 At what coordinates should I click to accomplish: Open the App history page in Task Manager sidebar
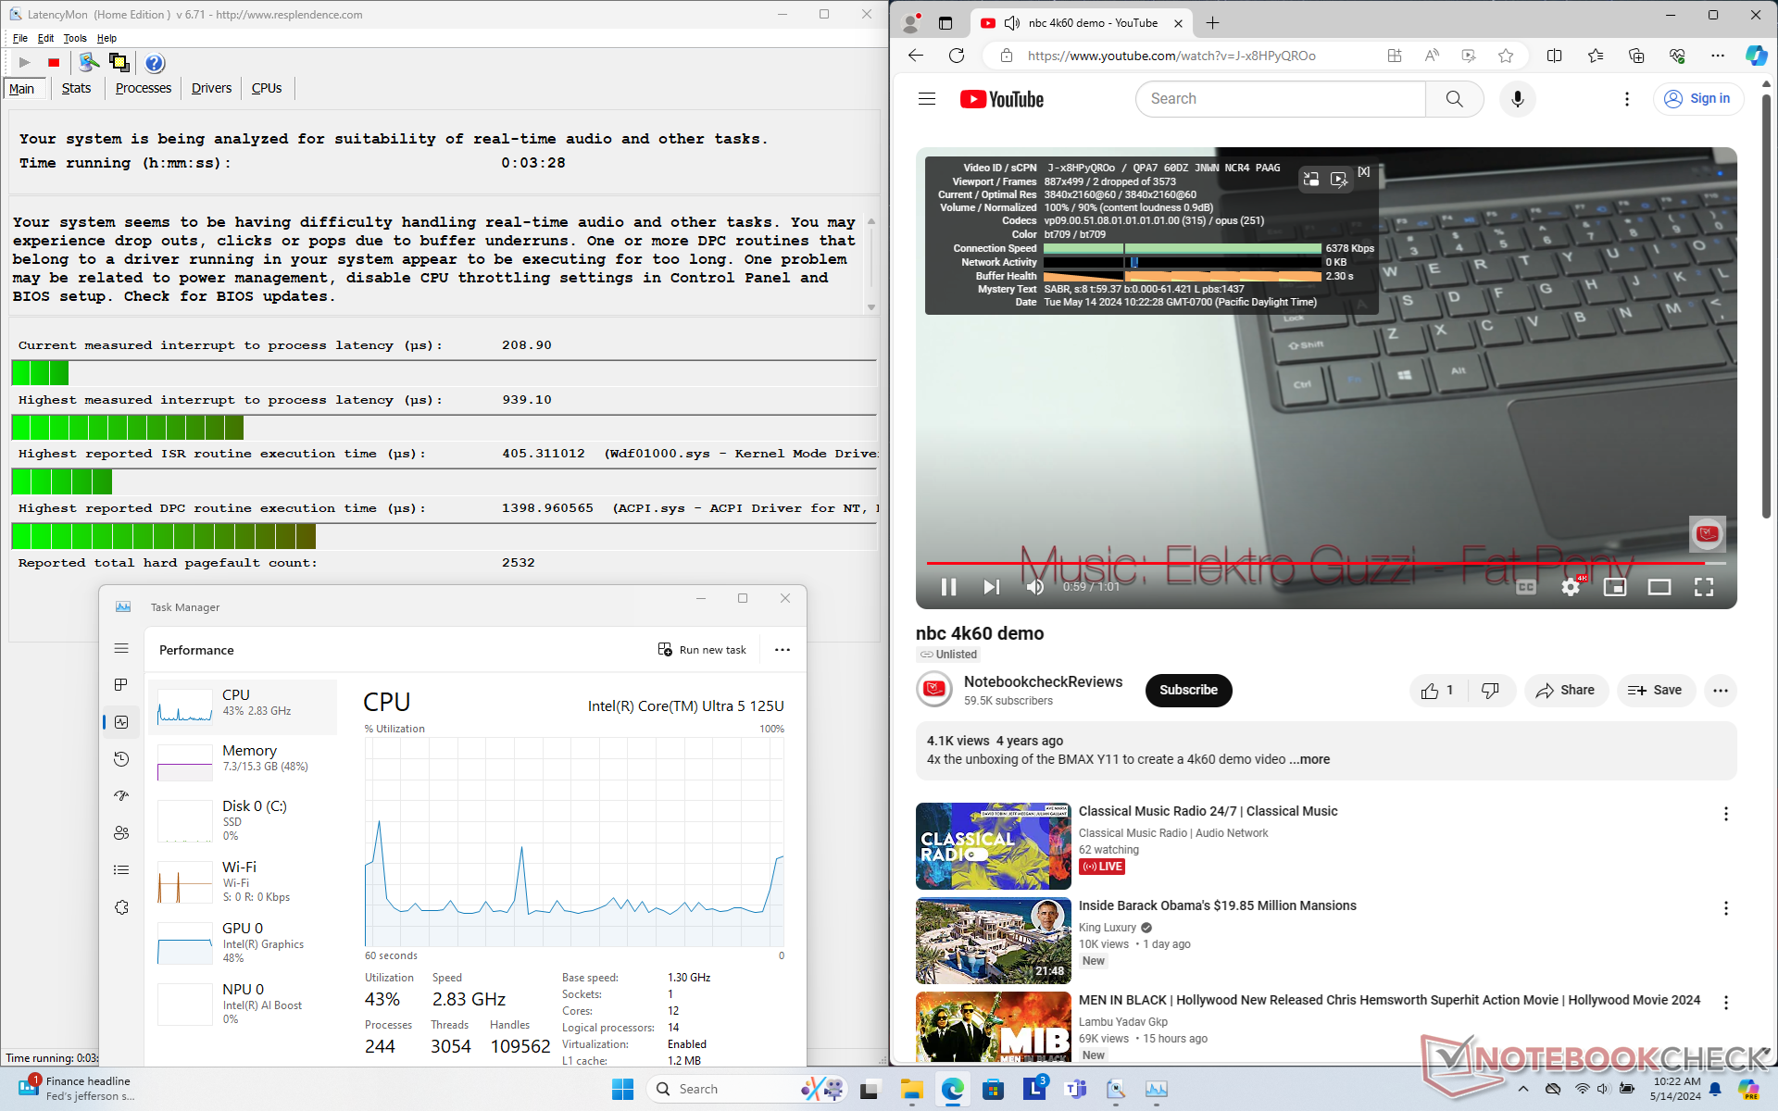pyautogui.click(x=121, y=759)
